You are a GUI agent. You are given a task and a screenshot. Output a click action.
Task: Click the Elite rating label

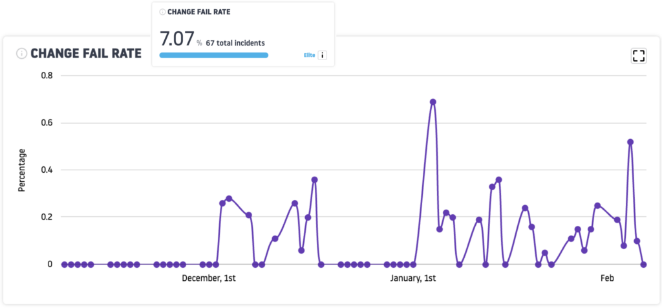coord(309,56)
